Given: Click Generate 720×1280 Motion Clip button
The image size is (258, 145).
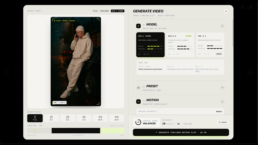Looking at the screenshot, I should [181, 132].
